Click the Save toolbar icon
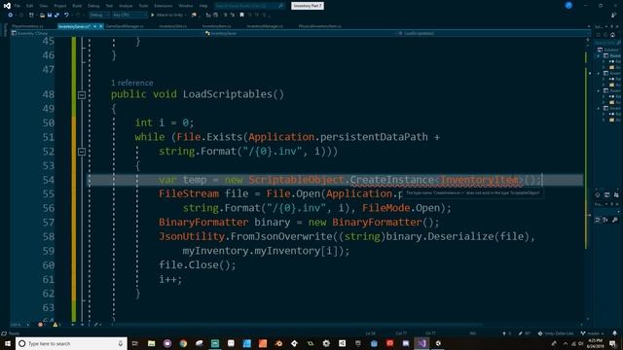This screenshot has height=350, width=623. pyautogui.click(x=50, y=16)
